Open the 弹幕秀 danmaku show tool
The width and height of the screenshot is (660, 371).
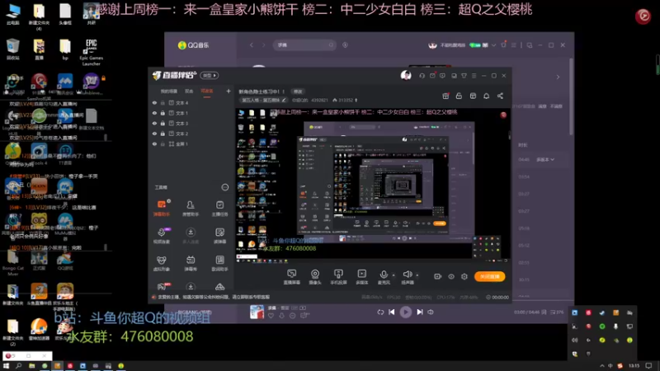pyautogui.click(x=191, y=263)
